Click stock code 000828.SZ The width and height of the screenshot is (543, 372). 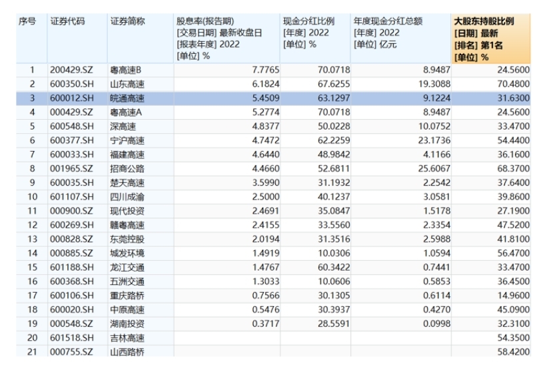click(72, 239)
